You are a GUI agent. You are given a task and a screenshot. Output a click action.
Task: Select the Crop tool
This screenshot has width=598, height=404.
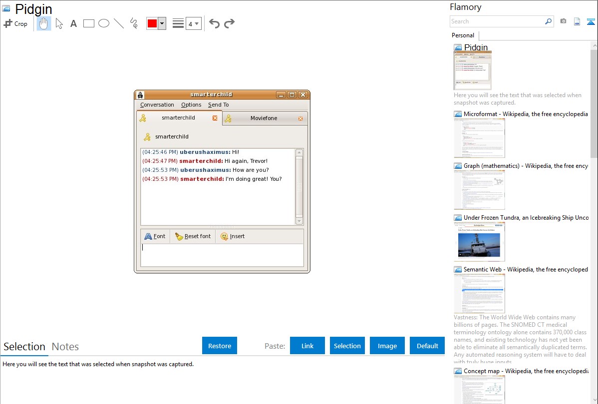click(x=15, y=23)
